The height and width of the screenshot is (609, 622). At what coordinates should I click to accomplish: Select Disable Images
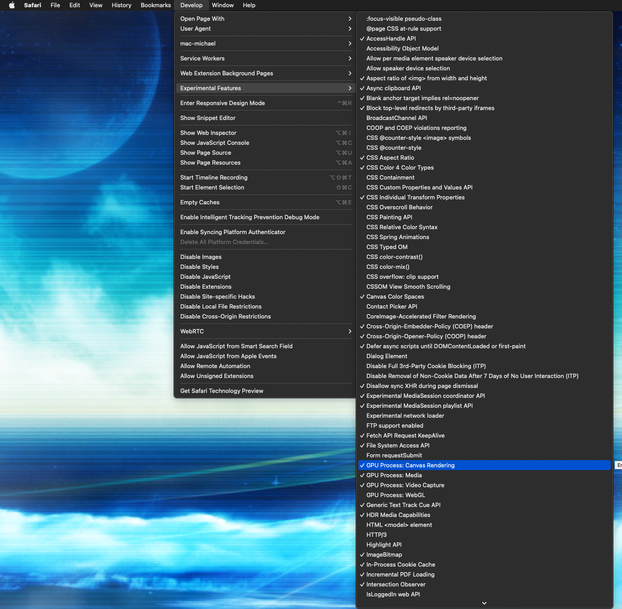265,257
